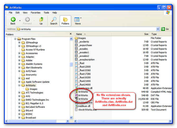Open the File menu
This screenshot has width=177, height=128.
[x=11, y=13]
